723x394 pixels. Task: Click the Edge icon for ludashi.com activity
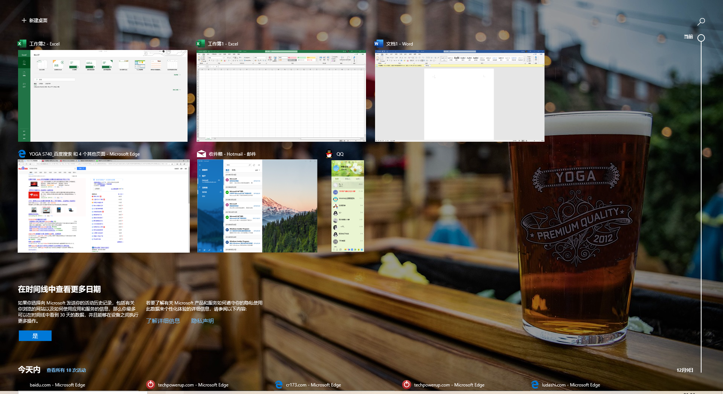click(x=535, y=385)
